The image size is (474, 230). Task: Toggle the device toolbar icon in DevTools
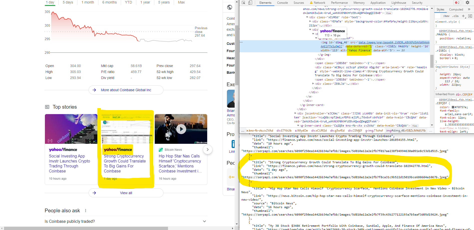point(250,3)
